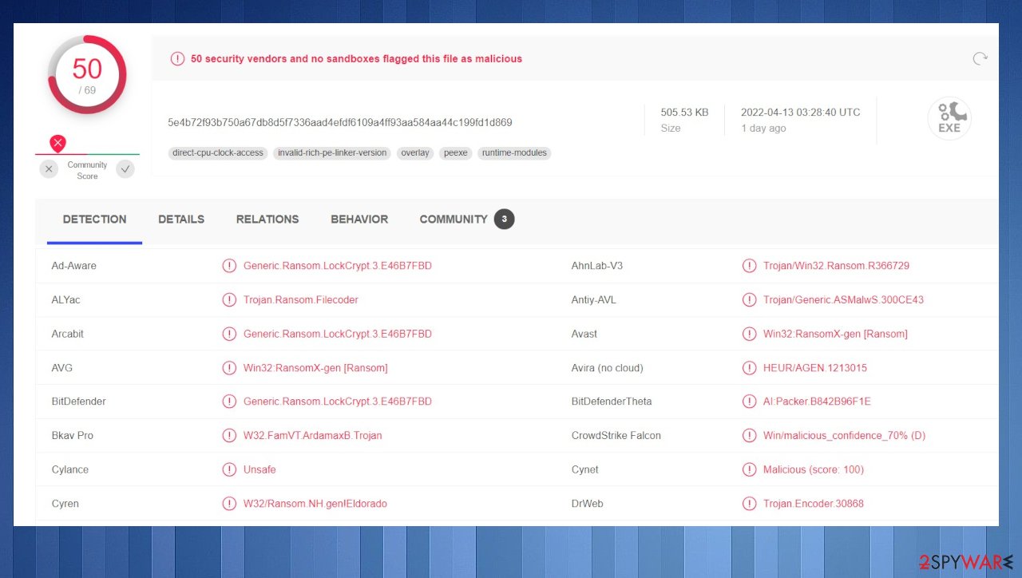
Task: Click the warning icon in ALYac row
Action: tap(229, 300)
